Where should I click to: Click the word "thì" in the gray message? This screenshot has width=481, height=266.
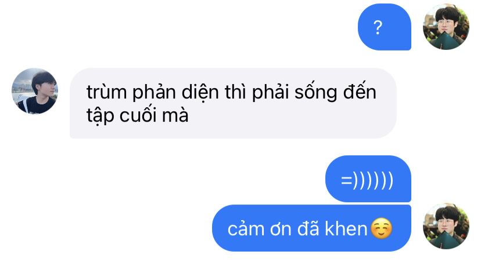pyautogui.click(x=235, y=92)
